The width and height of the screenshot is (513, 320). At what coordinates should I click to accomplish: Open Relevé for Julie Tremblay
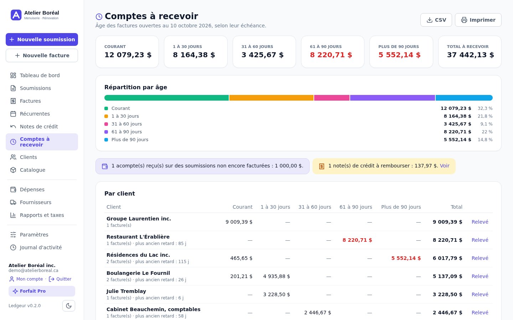coord(480,294)
